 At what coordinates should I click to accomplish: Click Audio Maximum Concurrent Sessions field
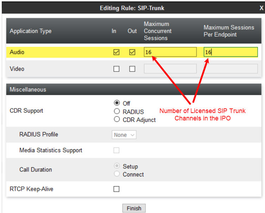pos(170,52)
